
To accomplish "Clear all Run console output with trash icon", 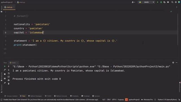I will pos(9,84).
